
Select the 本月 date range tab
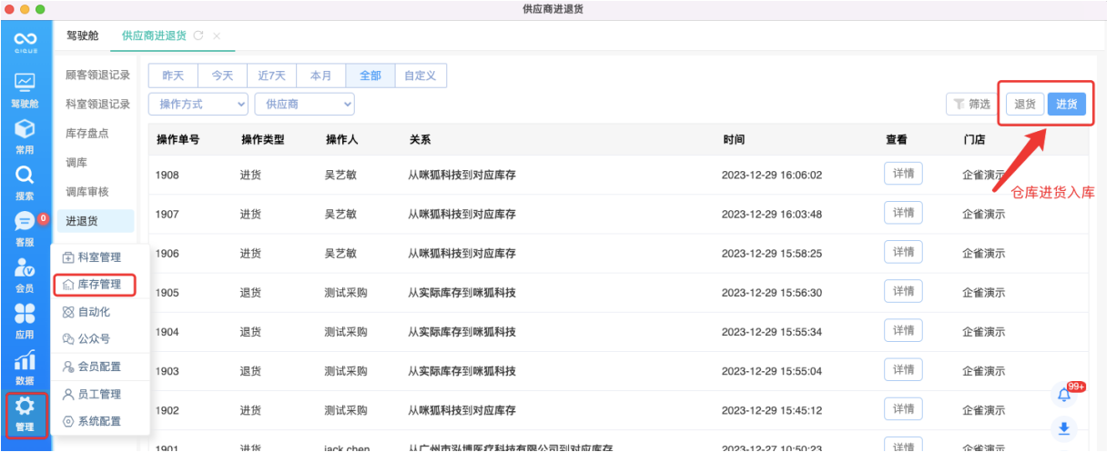point(321,75)
